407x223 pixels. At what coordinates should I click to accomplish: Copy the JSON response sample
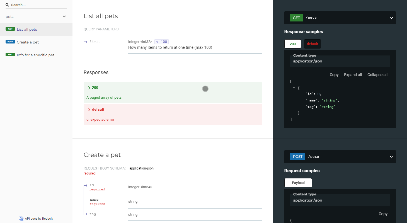pos(334,75)
